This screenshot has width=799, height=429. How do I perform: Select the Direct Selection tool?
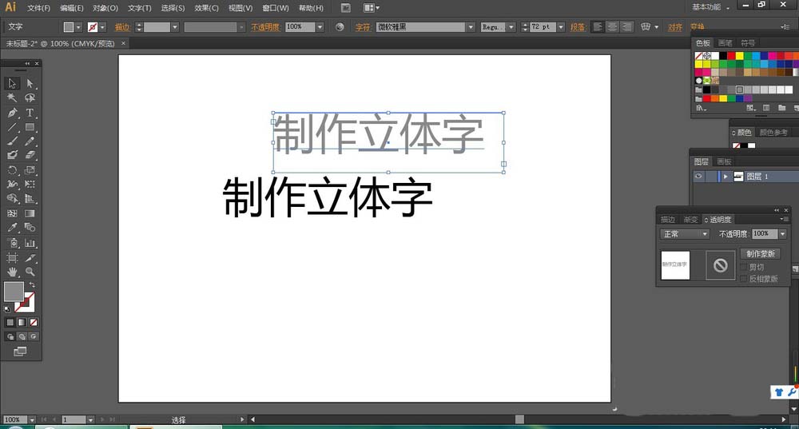click(30, 83)
